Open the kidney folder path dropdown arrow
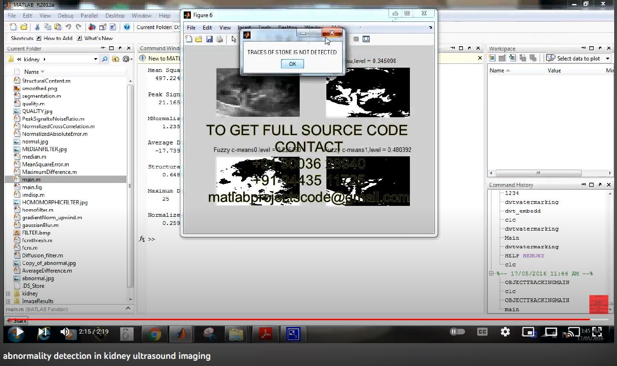 95,59
